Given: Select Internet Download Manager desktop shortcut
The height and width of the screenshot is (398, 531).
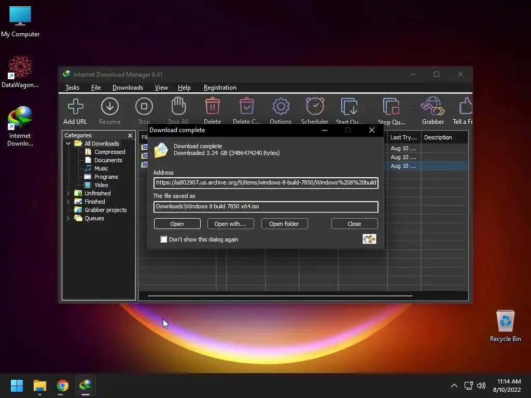Looking at the screenshot, I should 20,126.
